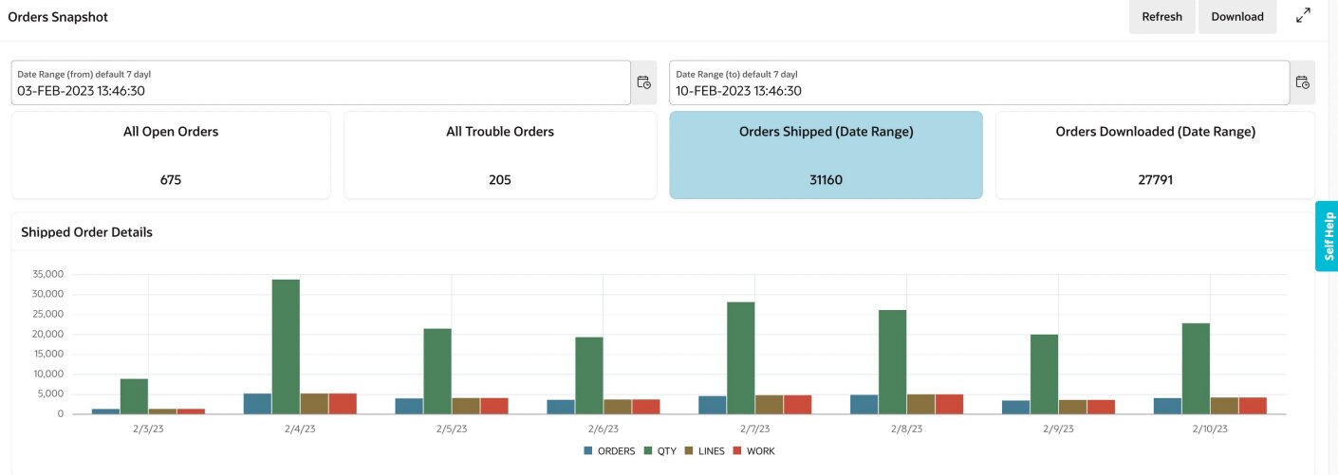Select the All Trouble Orders tile

pos(500,155)
